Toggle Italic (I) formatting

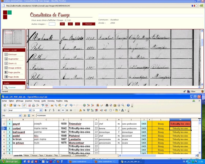coord(50,110)
